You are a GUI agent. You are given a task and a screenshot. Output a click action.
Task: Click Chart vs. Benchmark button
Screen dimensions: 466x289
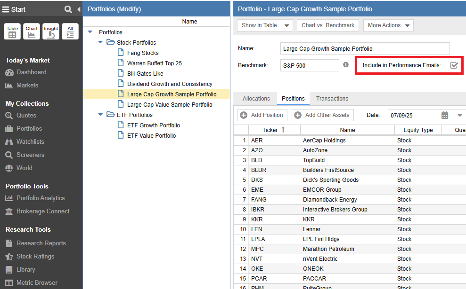tap(328, 25)
